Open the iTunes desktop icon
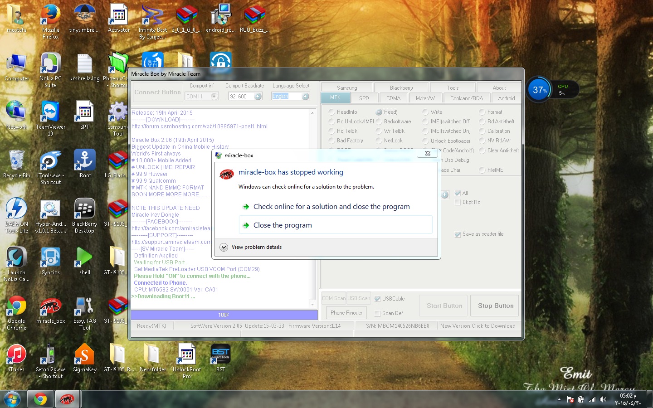The image size is (653, 408). [x=16, y=358]
